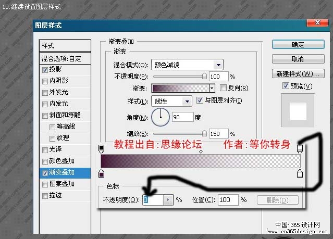Screen dimensions: 333x239
Task: Click the 确定 OK button
Action: point(298,45)
